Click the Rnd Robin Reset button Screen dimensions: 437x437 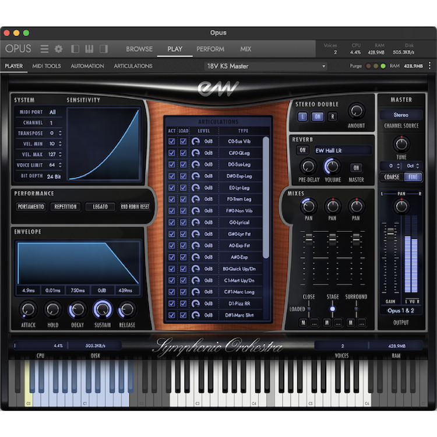[x=135, y=207]
